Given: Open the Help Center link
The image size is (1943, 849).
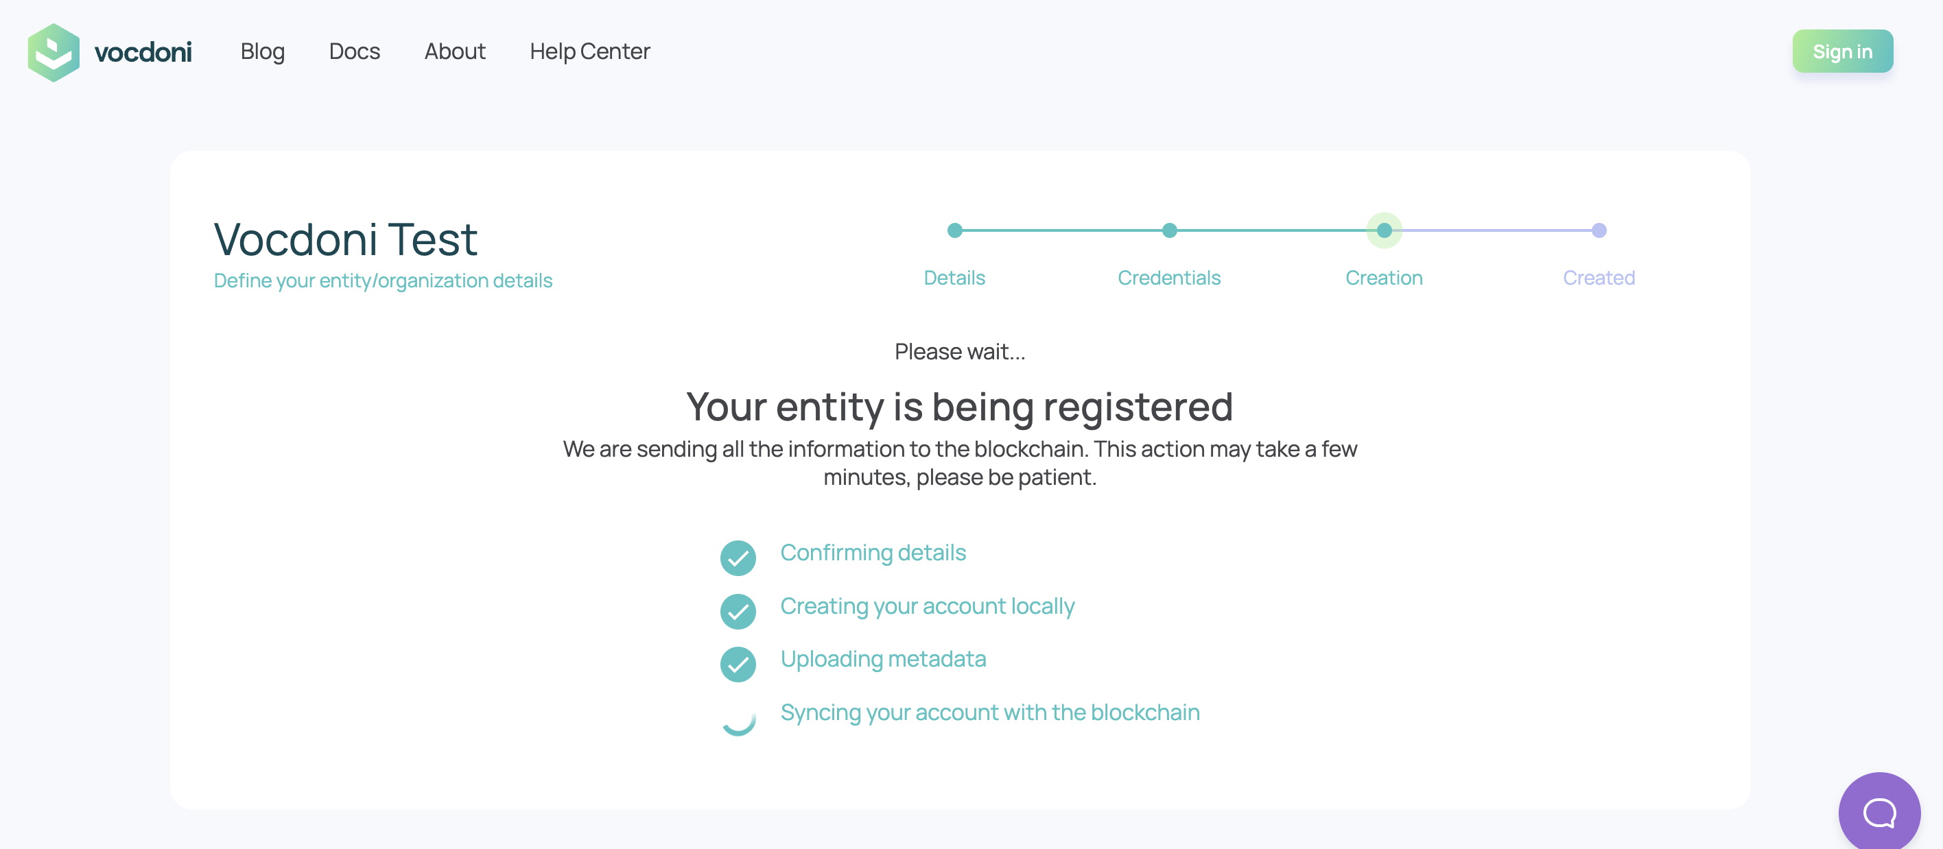Looking at the screenshot, I should click(x=590, y=51).
